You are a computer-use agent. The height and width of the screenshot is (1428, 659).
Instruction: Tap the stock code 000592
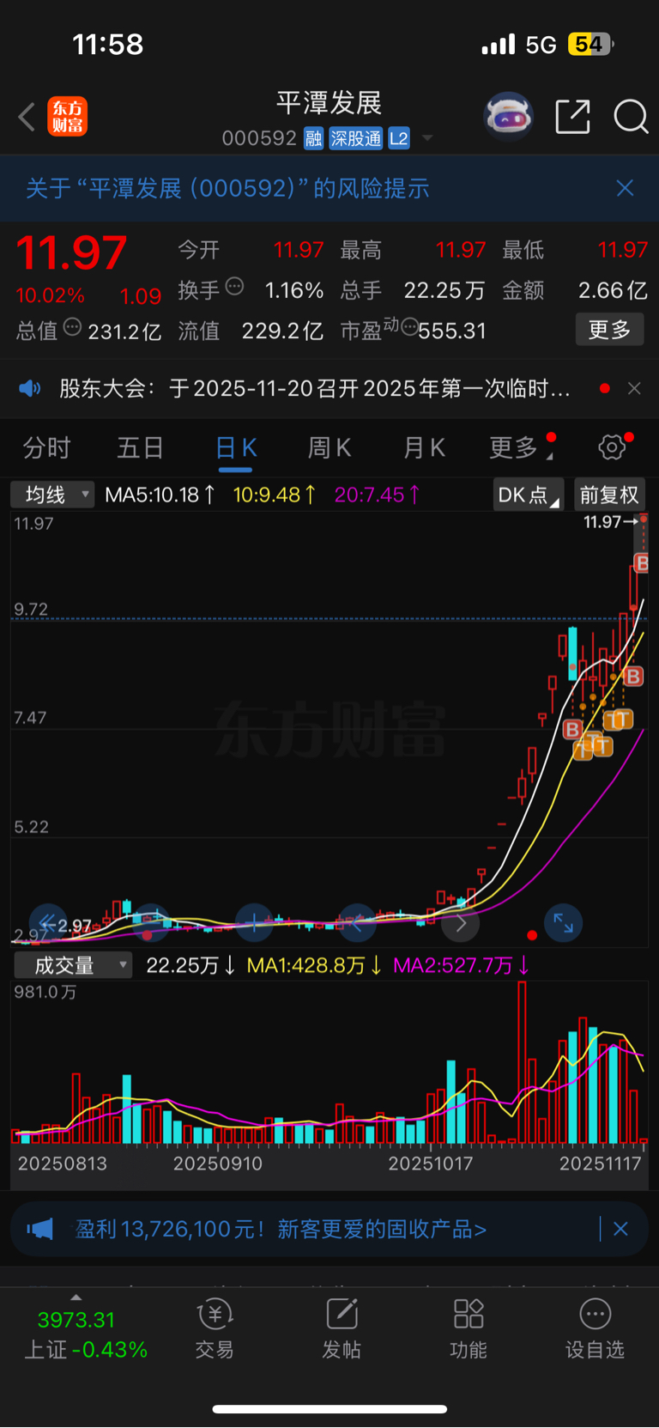(x=259, y=138)
